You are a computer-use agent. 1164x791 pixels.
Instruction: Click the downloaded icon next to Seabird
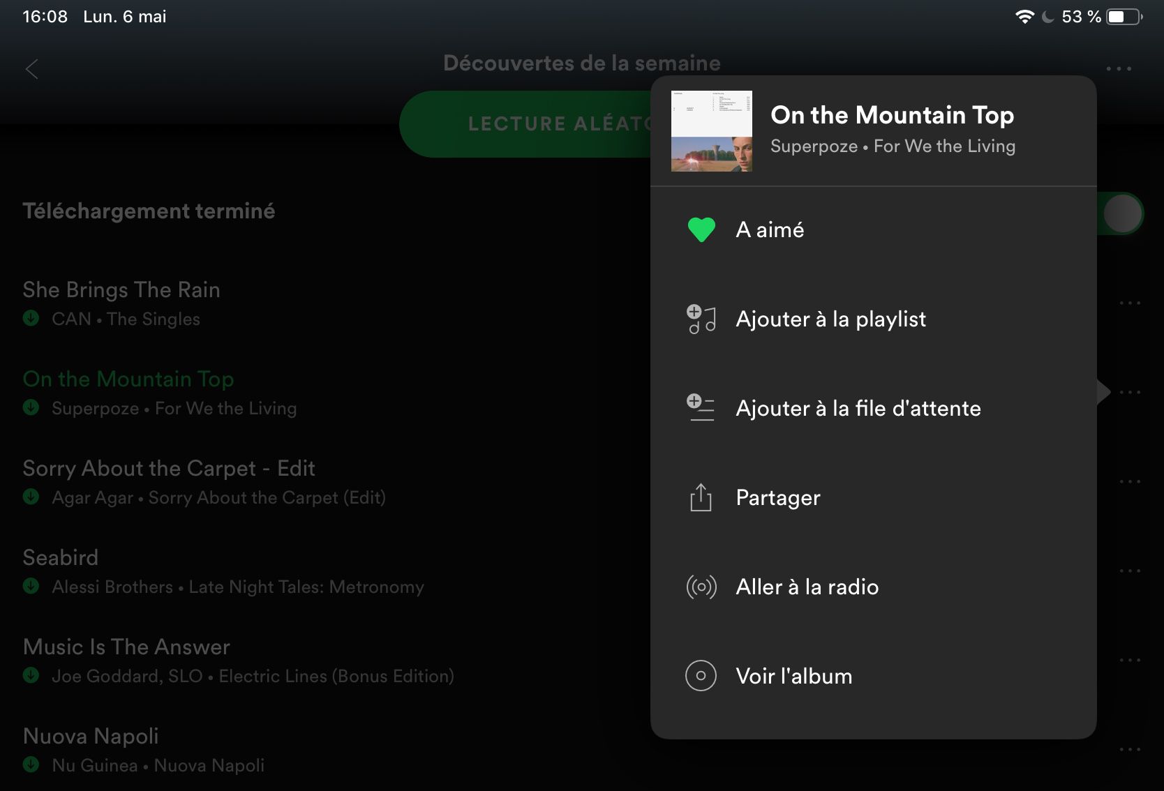click(x=31, y=587)
